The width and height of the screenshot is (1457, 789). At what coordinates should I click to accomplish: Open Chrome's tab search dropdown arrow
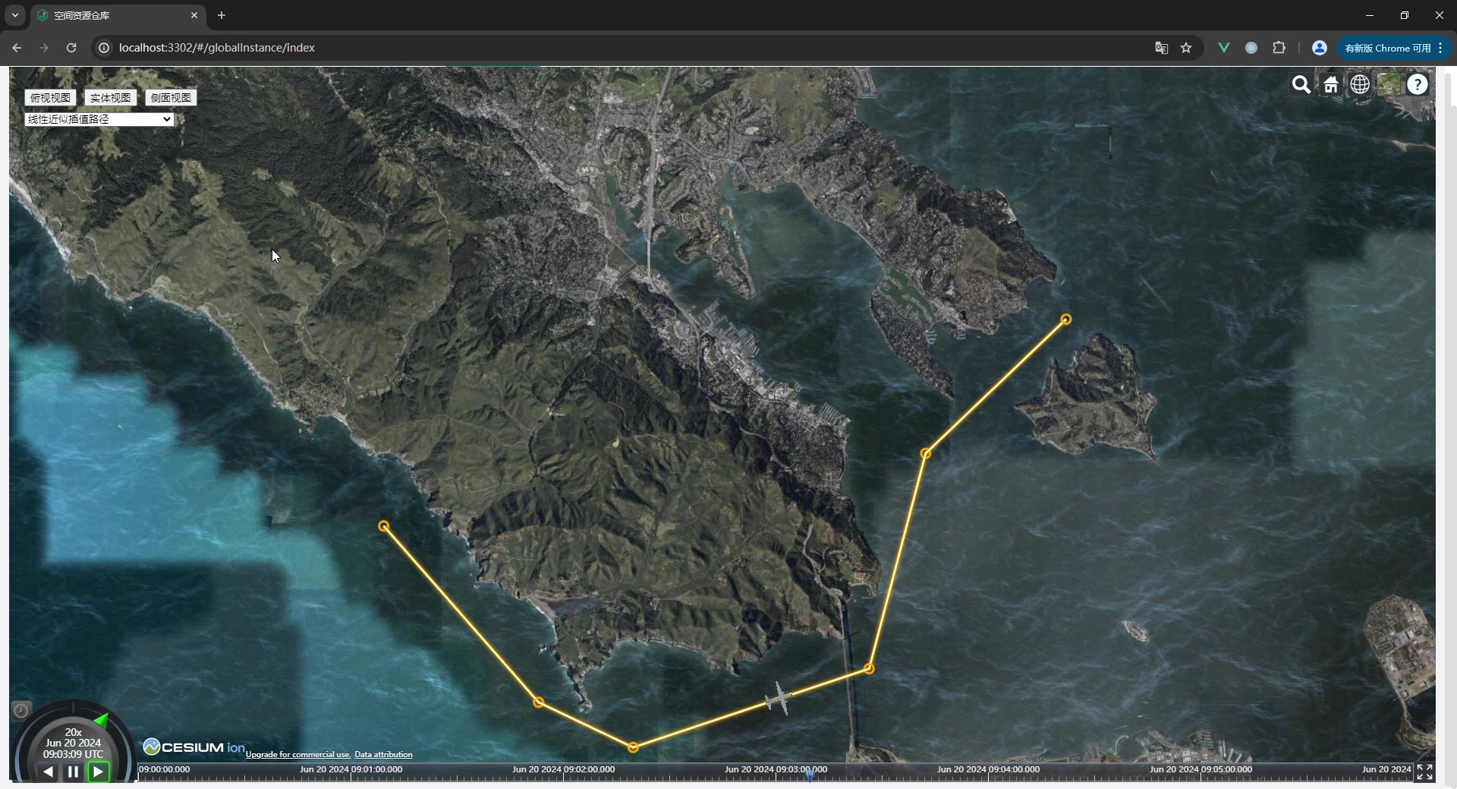tap(15, 15)
